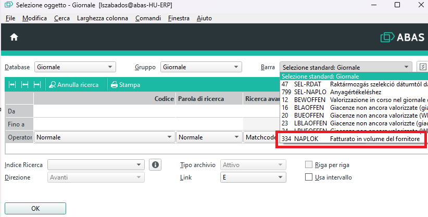Open the Cerca menu
Viewport: 428px width, 217px height.
click(x=61, y=18)
